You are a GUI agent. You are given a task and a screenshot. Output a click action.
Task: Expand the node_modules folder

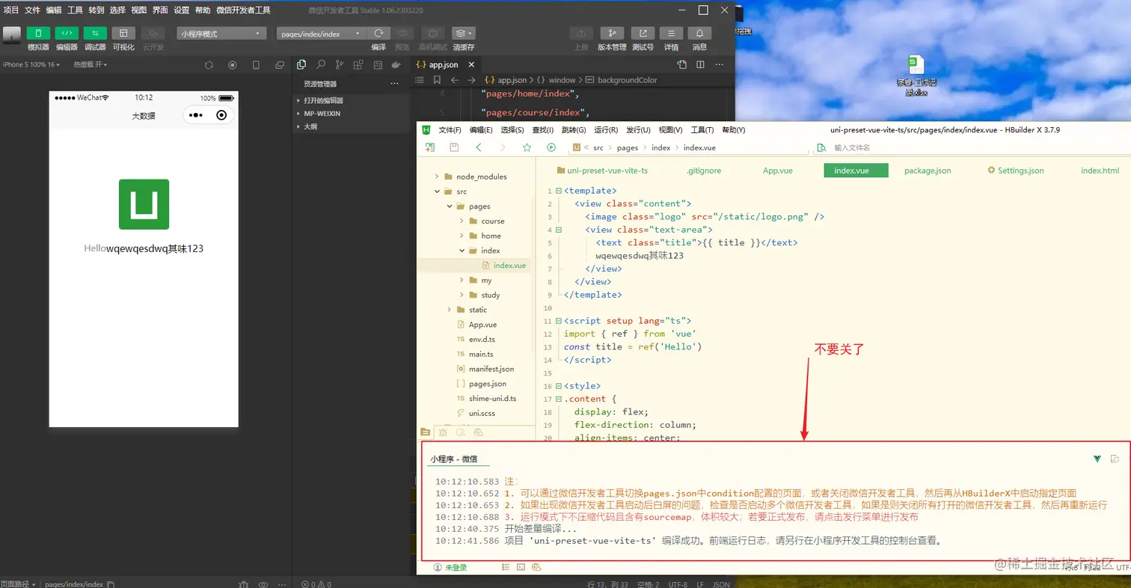(436, 177)
